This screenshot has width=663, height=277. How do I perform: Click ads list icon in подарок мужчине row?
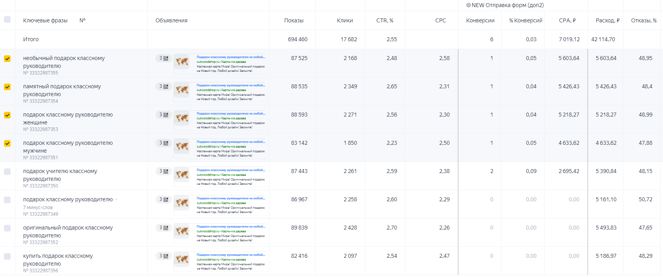pyautogui.click(x=166, y=143)
